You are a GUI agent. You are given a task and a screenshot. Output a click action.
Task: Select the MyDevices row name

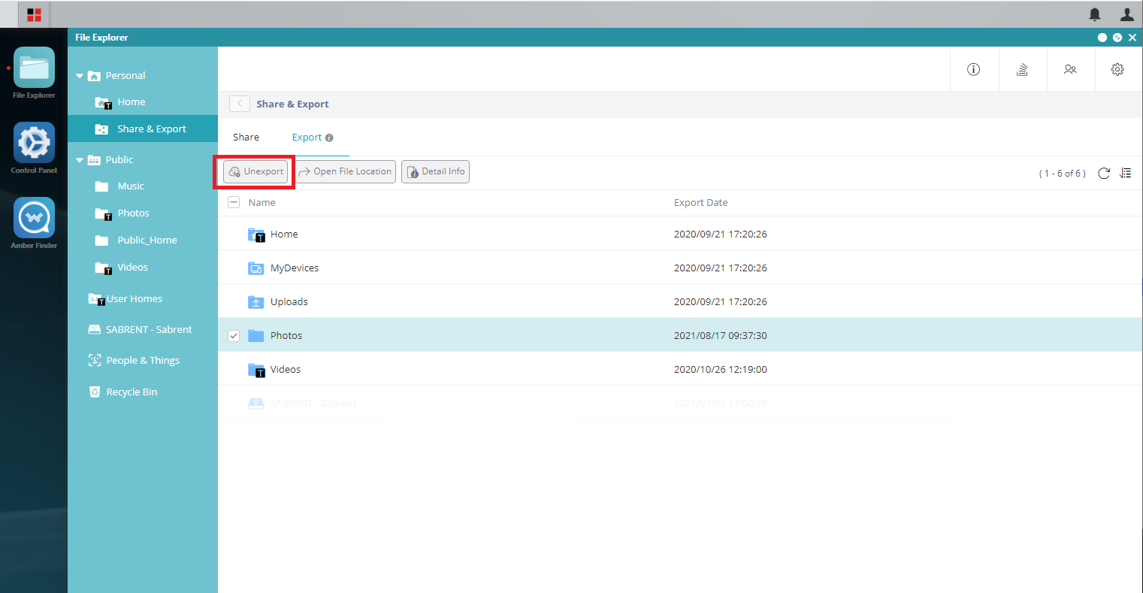[295, 268]
